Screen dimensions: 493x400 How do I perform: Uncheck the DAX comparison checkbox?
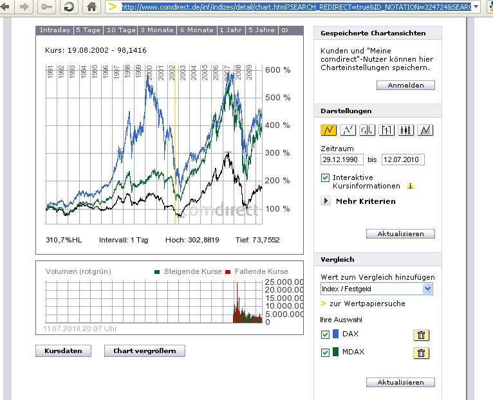point(326,334)
